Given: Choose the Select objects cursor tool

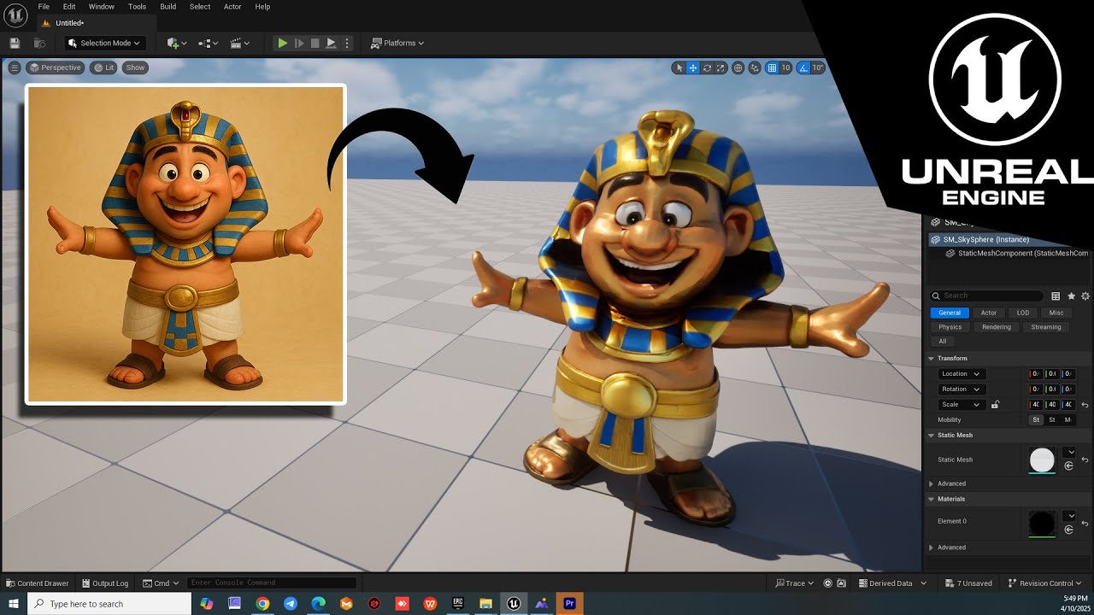Looking at the screenshot, I should [679, 67].
